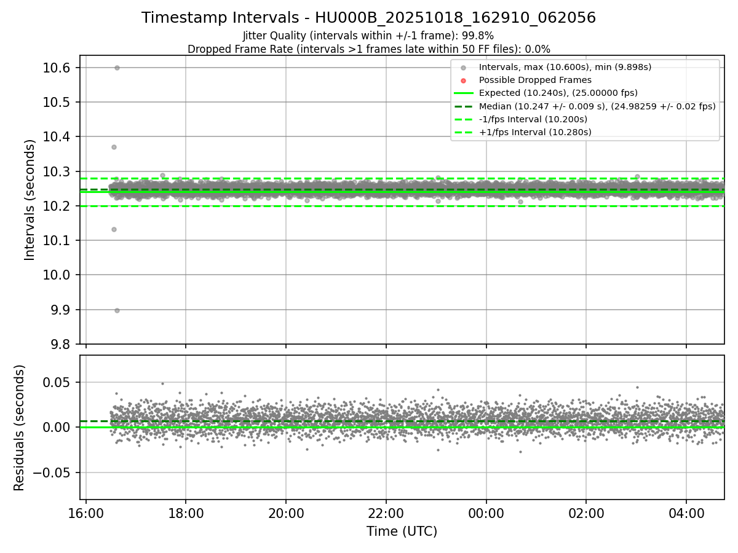Click x-axis tick label '00:00'
Image resolution: width=738 pixels, height=553 pixels.
(486, 513)
